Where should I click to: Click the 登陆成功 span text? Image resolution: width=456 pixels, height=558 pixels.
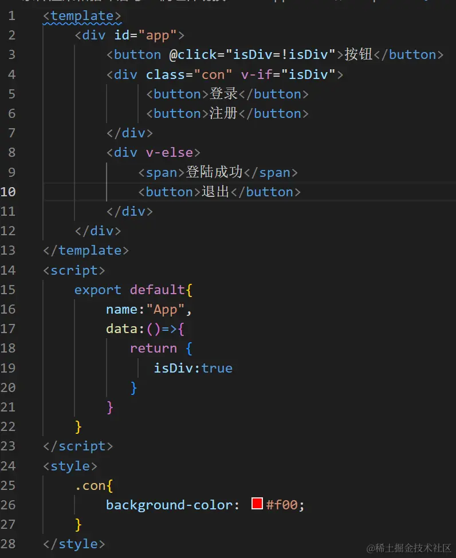click(x=214, y=172)
